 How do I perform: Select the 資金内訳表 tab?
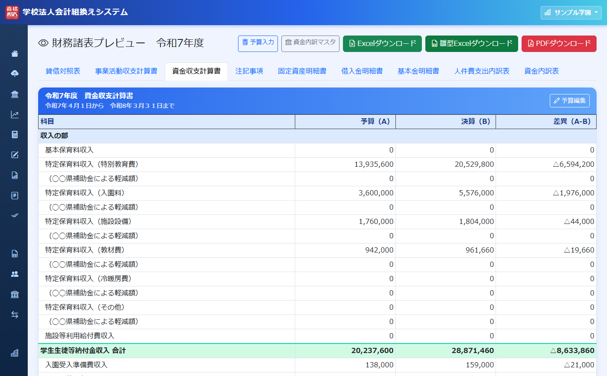coord(542,71)
